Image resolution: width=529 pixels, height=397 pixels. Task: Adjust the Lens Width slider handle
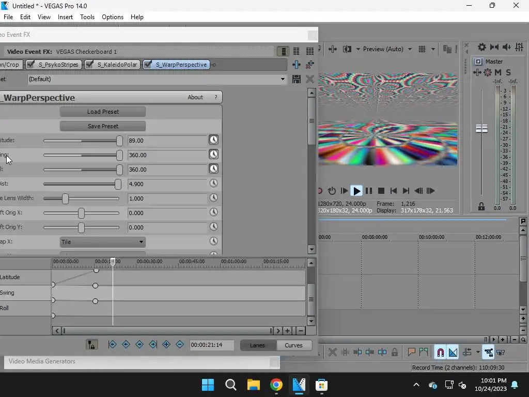[65, 198]
